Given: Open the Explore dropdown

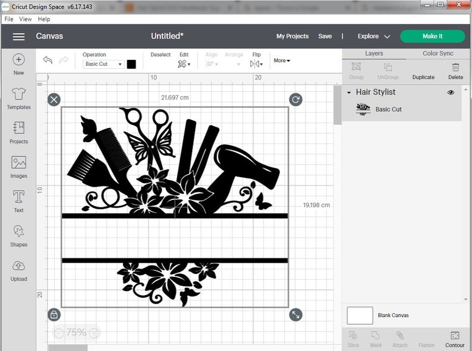Looking at the screenshot, I should (374, 36).
